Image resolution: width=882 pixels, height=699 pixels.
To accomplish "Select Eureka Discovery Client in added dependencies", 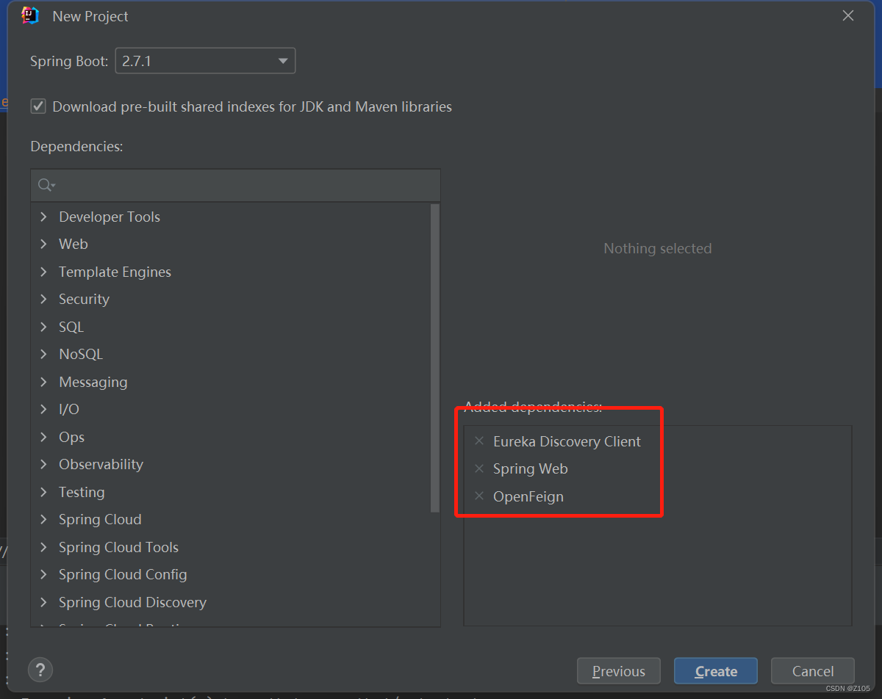I will 567,441.
